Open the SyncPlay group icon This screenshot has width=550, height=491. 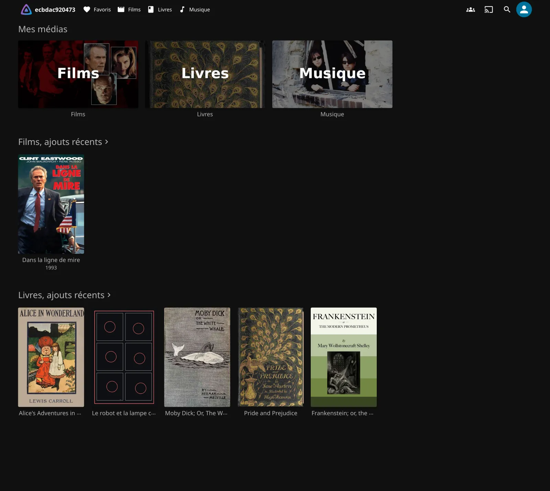(471, 10)
